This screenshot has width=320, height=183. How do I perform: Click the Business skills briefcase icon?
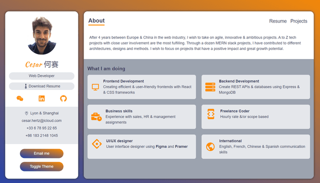point(96,117)
